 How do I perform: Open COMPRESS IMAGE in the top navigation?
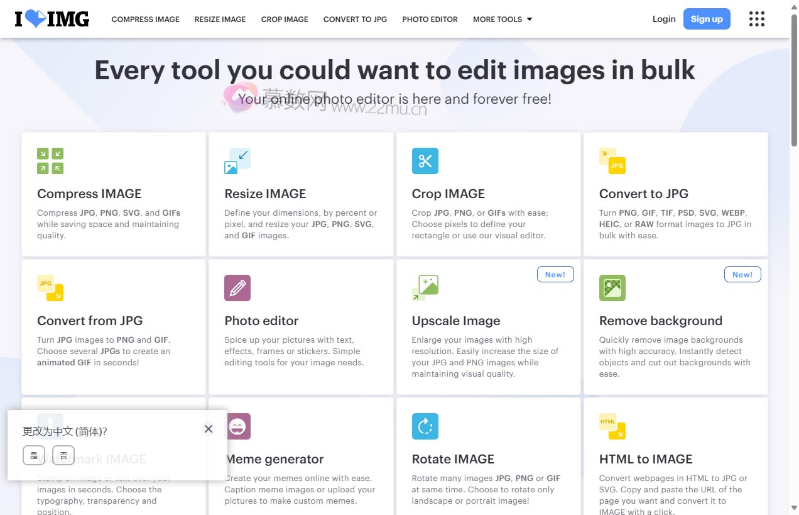tap(145, 19)
